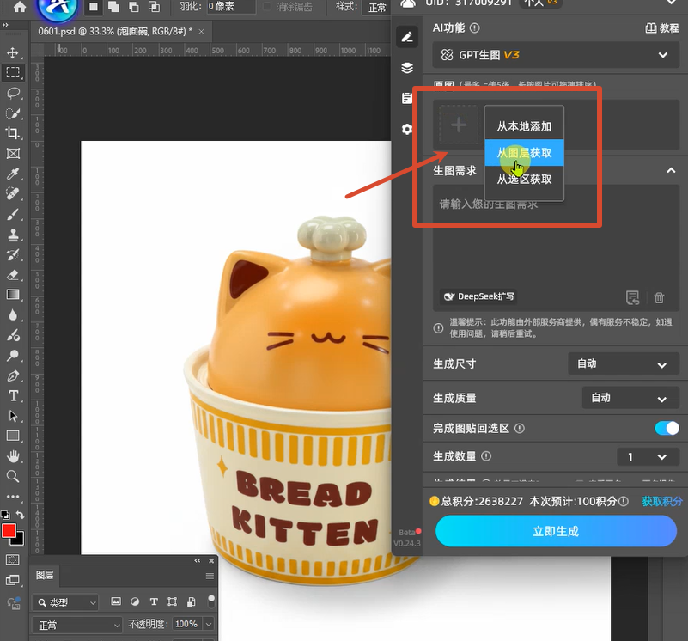Open the 生成尺寸 dropdown set to 自动
Image resolution: width=688 pixels, height=641 pixels.
[x=624, y=363]
